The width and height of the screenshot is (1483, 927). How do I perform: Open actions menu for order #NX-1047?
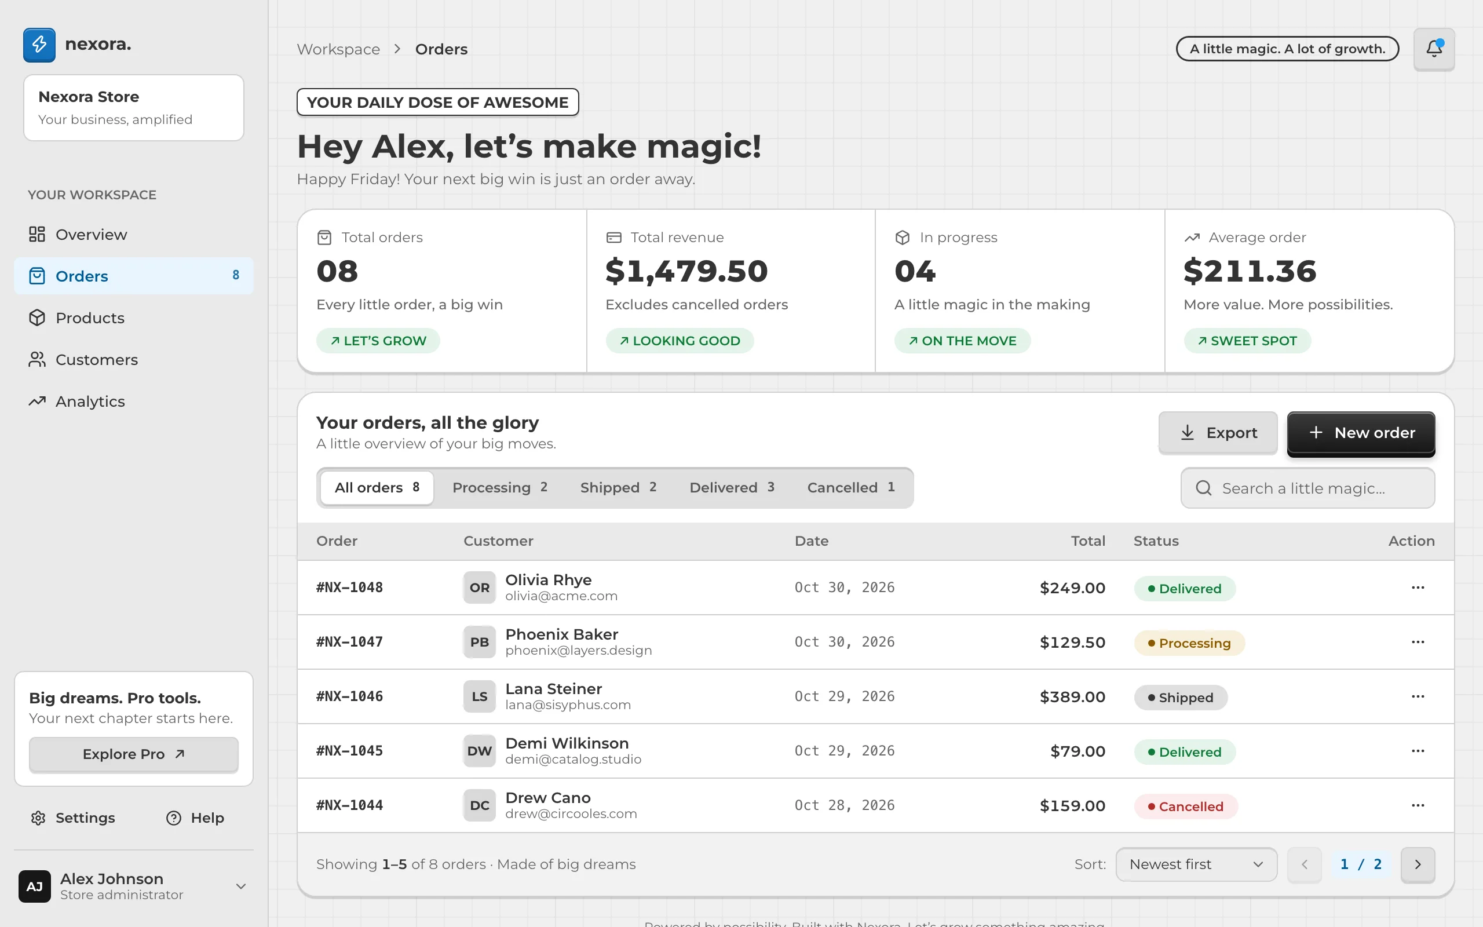[1418, 642]
